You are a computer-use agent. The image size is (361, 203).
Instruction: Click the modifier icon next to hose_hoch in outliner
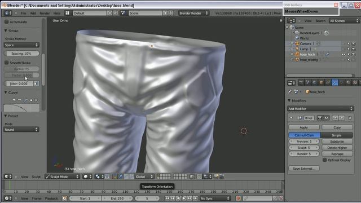pos(327,54)
